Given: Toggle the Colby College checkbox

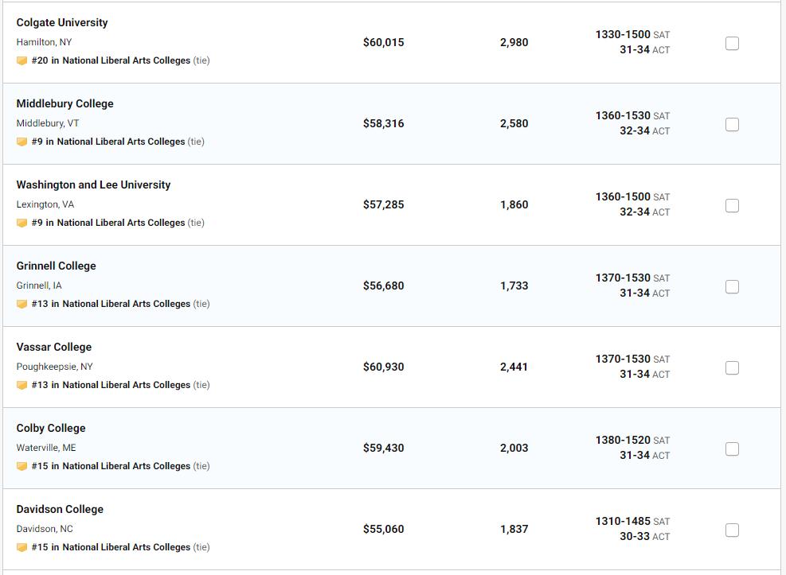Looking at the screenshot, I should (x=732, y=449).
